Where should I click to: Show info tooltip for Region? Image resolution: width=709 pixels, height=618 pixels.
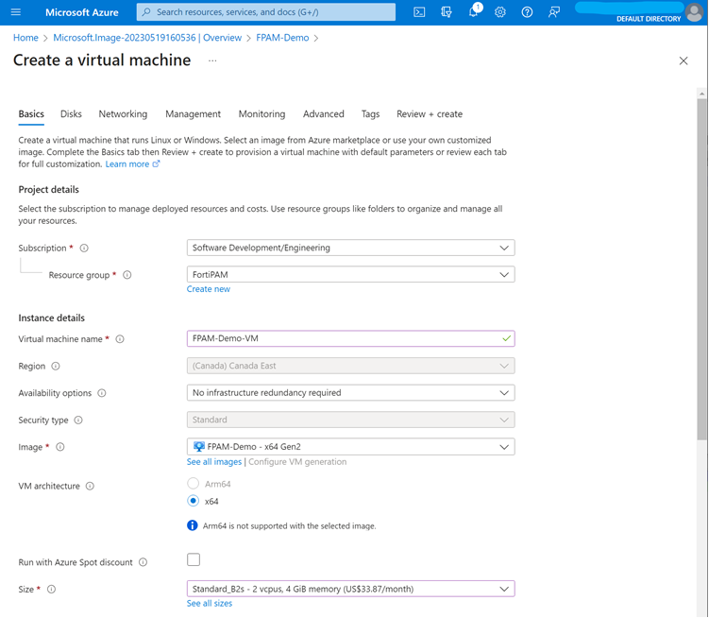tap(55, 366)
